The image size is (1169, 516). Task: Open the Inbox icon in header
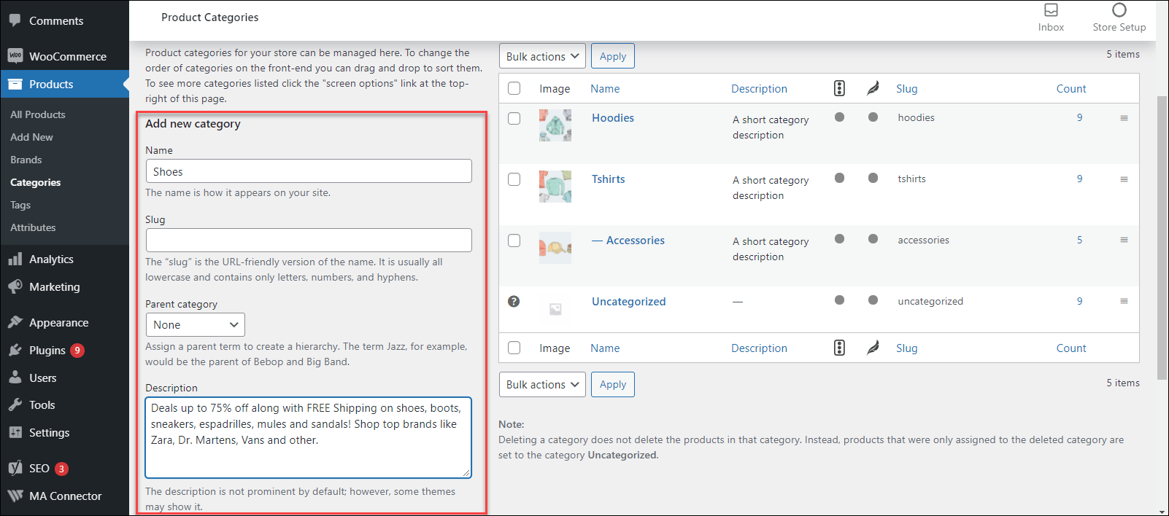click(x=1051, y=10)
